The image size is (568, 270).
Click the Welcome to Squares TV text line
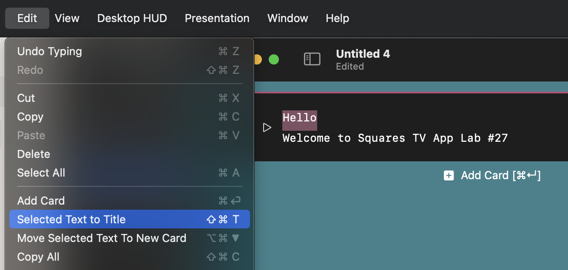(x=395, y=138)
